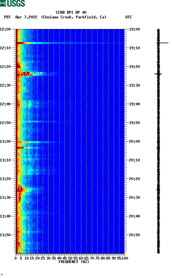
Task: Click the 13:10 PDT time label
Action: [x=6, y=160]
